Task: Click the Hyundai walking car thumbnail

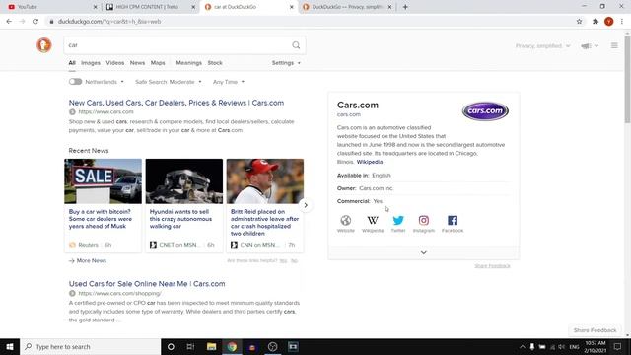Action: click(184, 181)
